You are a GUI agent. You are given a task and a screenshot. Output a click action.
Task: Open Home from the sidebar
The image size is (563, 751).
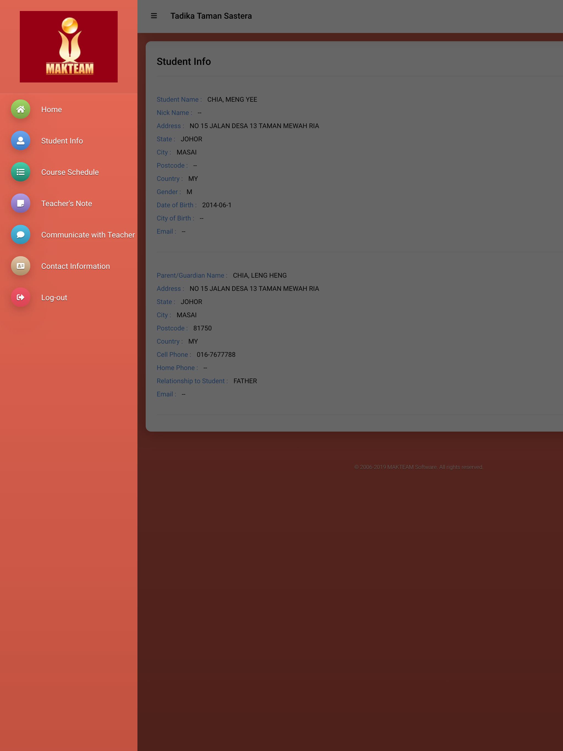pos(52,110)
